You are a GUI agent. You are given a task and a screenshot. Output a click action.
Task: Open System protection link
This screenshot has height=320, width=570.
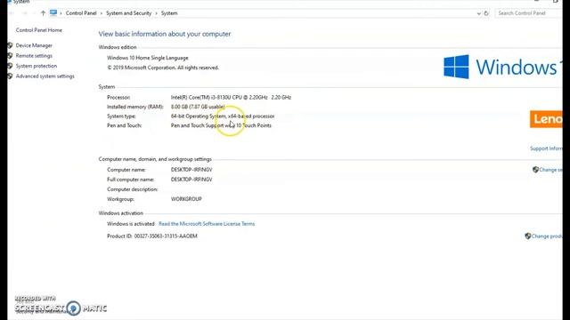point(37,66)
